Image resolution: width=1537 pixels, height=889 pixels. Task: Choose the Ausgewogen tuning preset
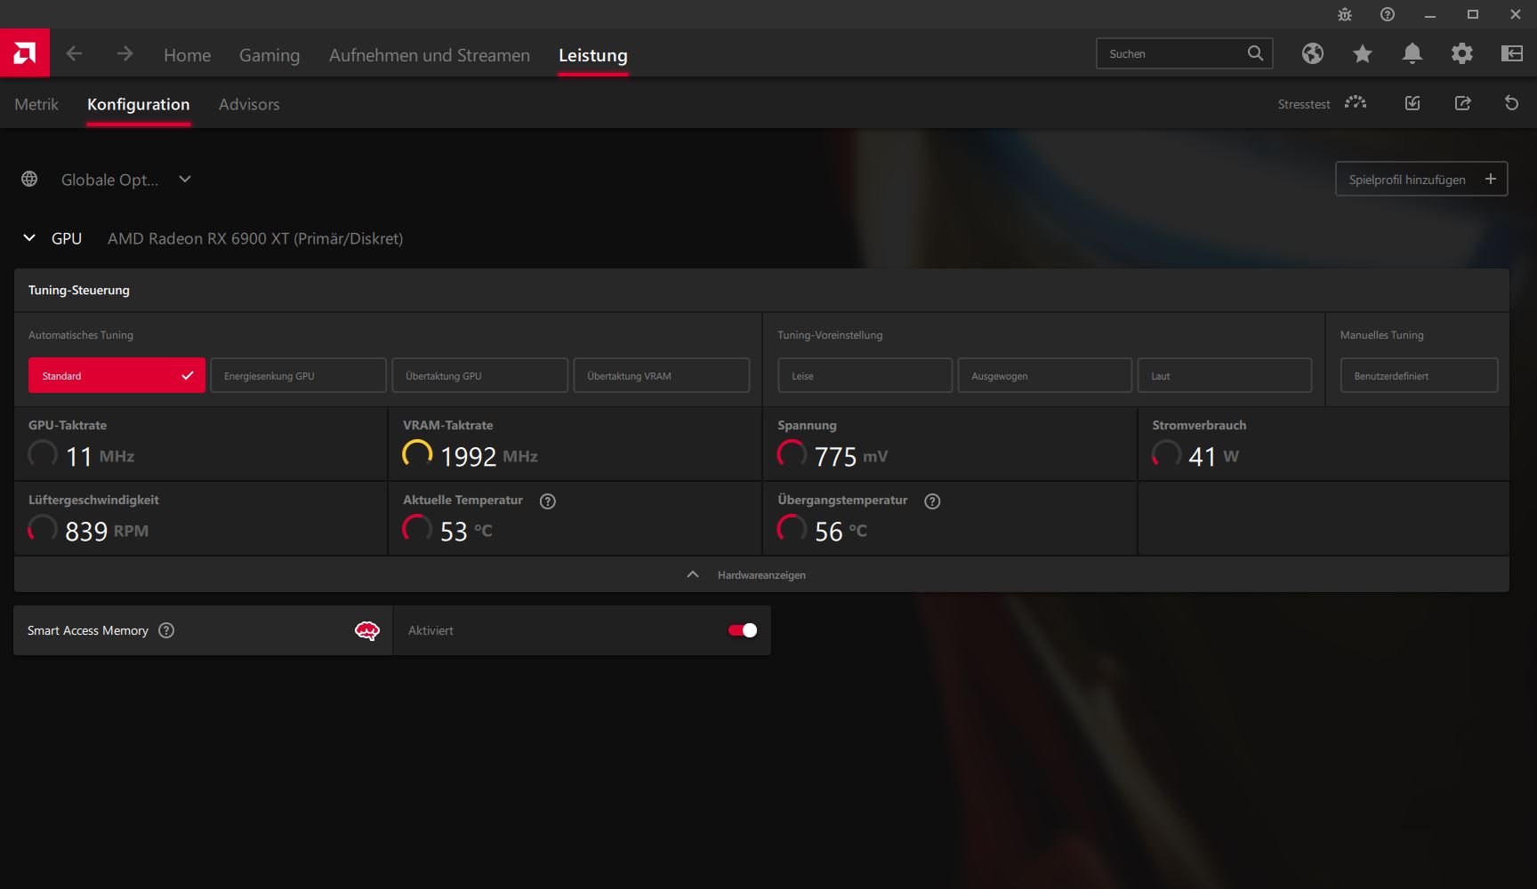click(1044, 375)
